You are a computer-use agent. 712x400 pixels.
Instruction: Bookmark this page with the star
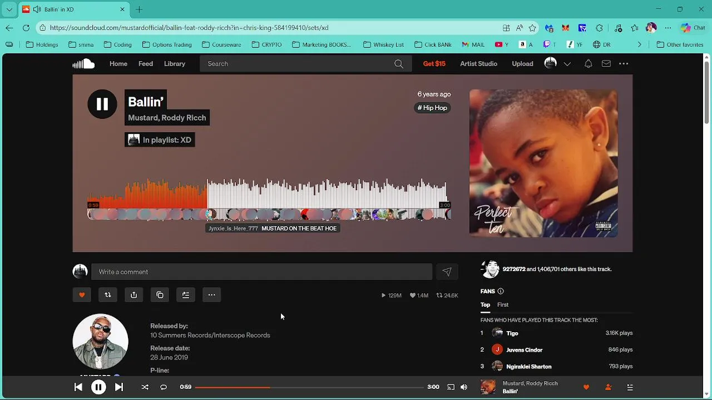point(533,28)
